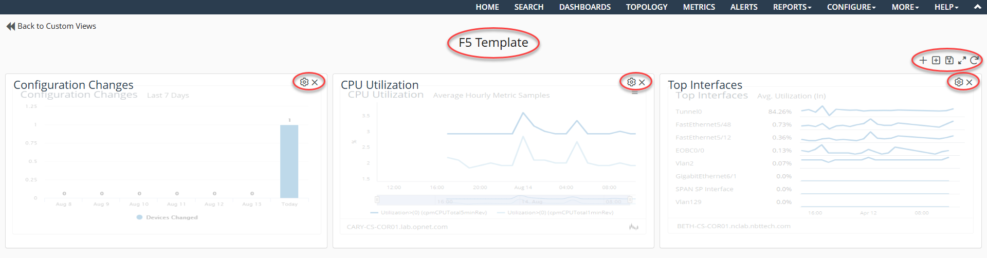Refresh the dashboard view
The image size is (987, 258).
(974, 60)
